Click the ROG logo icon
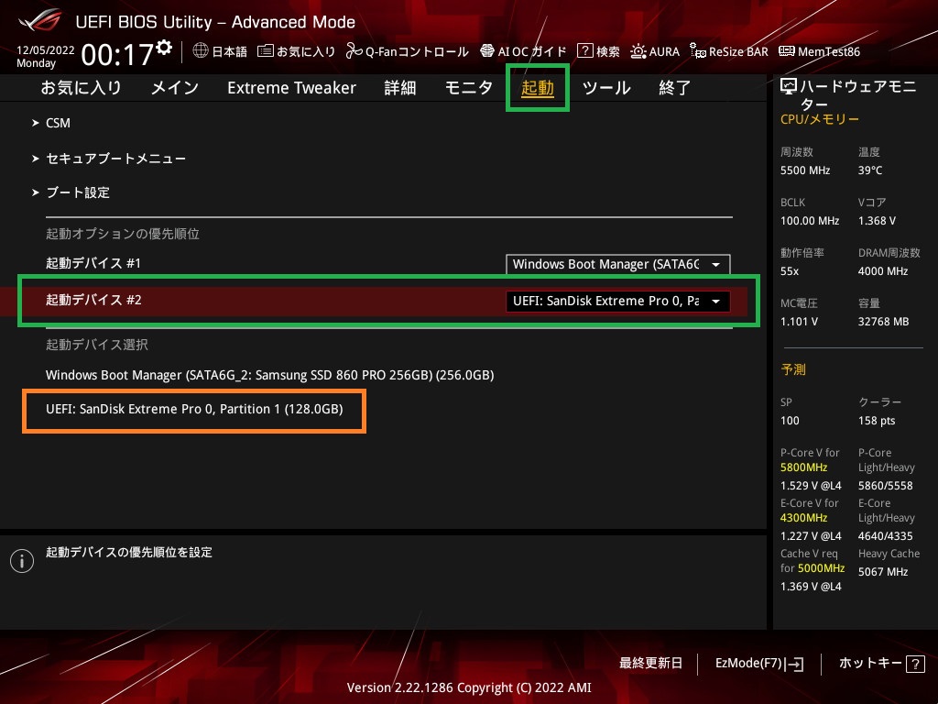 click(x=39, y=20)
